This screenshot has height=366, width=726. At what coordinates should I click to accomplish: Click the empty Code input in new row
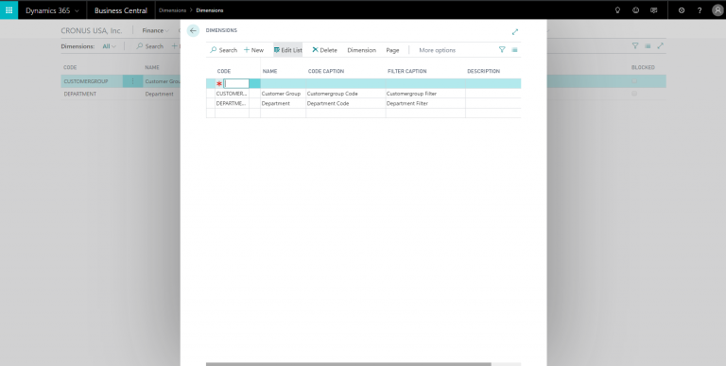[236, 84]
